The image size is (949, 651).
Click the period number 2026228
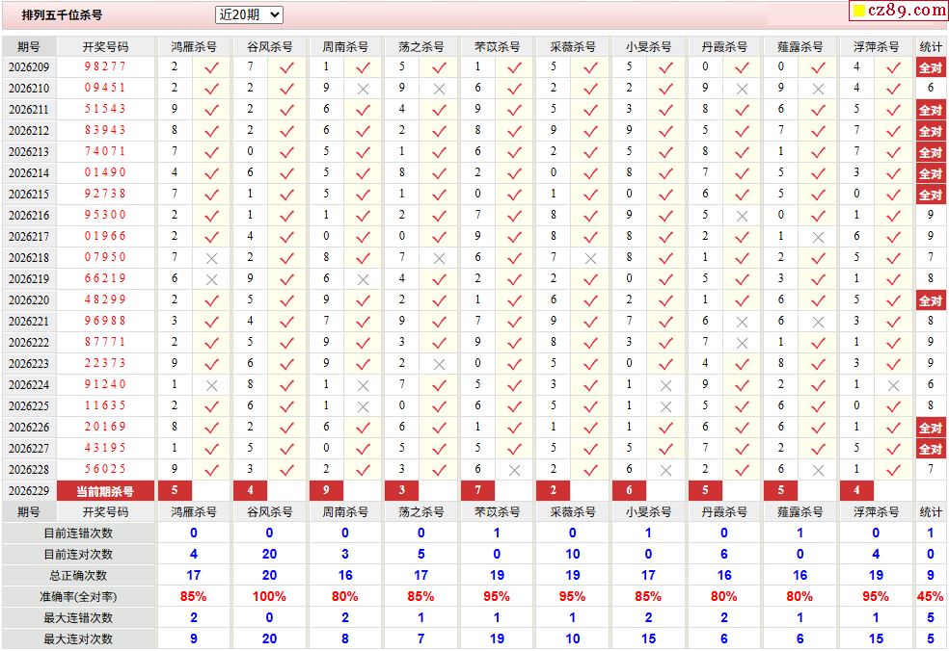pos(28,470)
